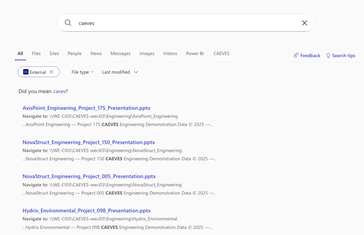Click the External filter source icon
Image resolution: width=364 pixels, height=235 pixels.
click(x=26, y=72)
